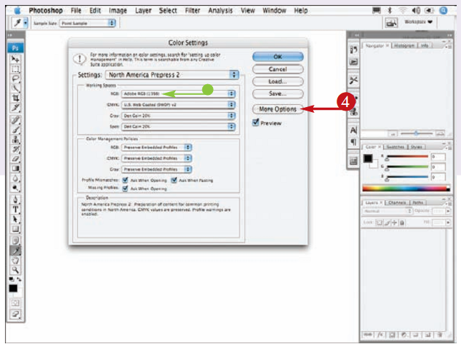Click the R value field in Color panel
This screenshot has height=349, width=461.
coord(438,157)
